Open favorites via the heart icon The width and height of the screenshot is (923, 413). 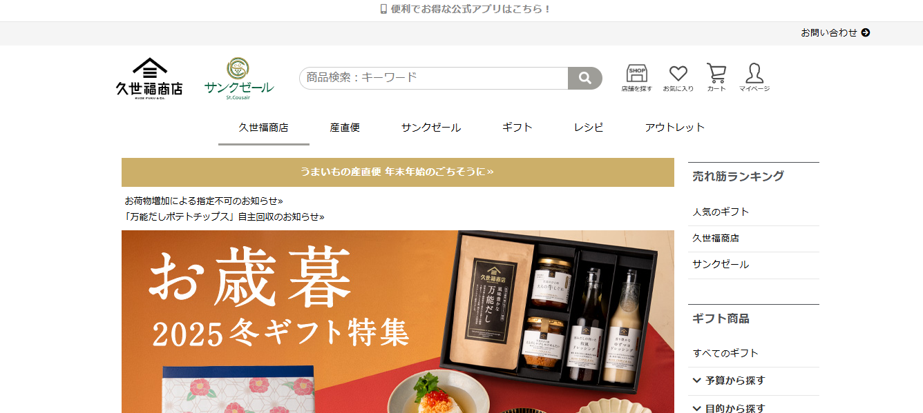(x=678, y=78)
